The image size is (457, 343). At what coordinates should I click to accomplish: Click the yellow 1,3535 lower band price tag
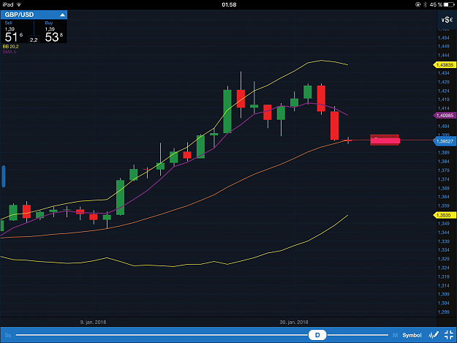pos(445,215)
